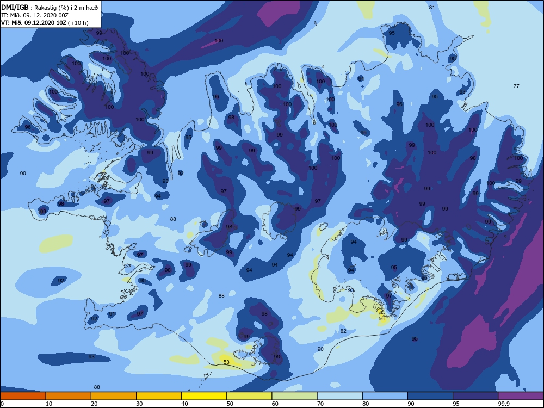Click the 'VT: Mið. 09.12.2020 10Z (+10 h)' line
Screen dimensions: 544x408
(45, 23)
